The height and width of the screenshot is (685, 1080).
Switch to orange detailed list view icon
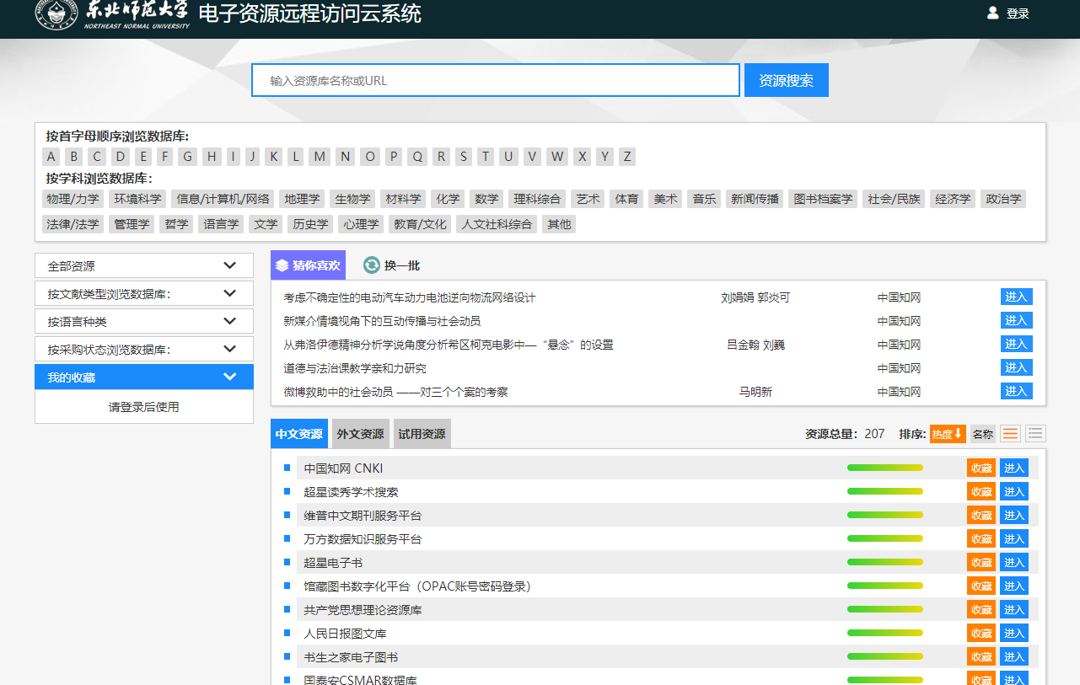coord(1010,434)
